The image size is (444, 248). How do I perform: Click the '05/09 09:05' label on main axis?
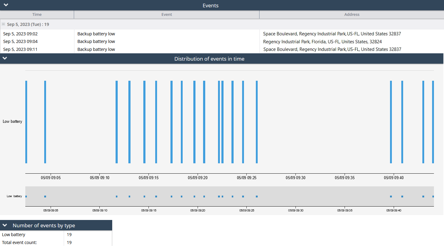(x=51, y=178)
